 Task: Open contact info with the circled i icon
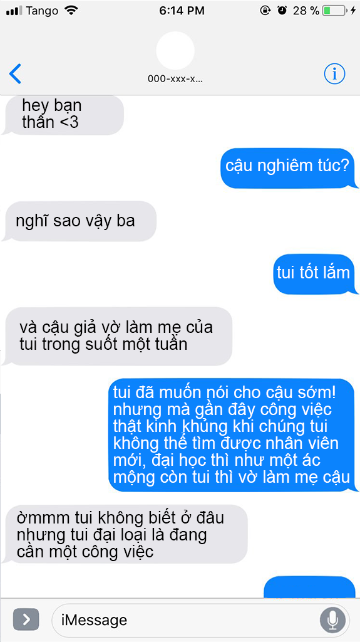tap(334, 74)
